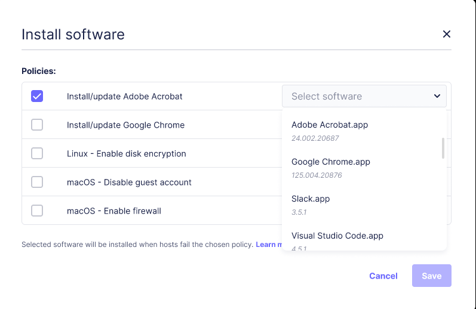476x309 pixels.
Task: Tick the macOS Disable guest account checkbox
Action: pyautogui.click(x=37, y=182)
